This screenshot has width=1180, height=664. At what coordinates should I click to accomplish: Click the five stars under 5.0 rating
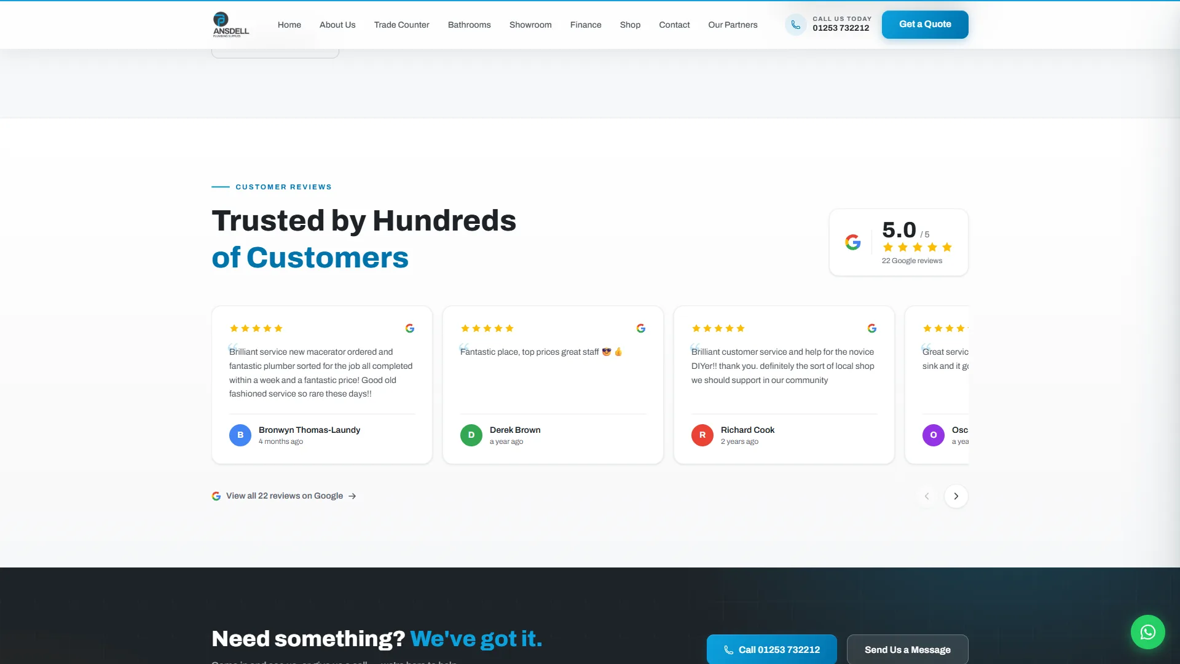tap(918, 247)
